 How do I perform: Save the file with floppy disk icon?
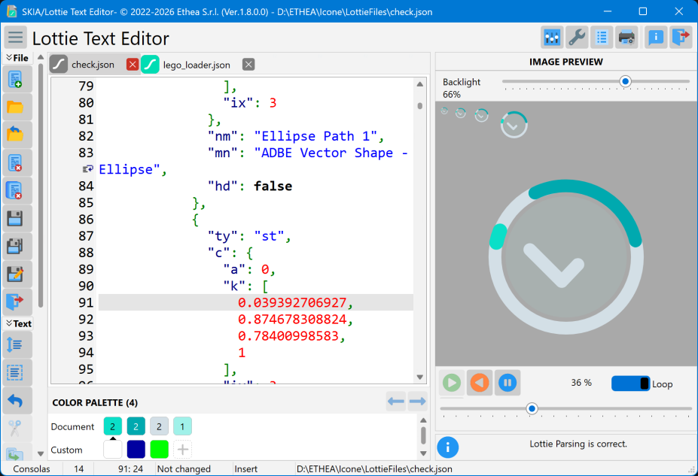pos(17,218)
